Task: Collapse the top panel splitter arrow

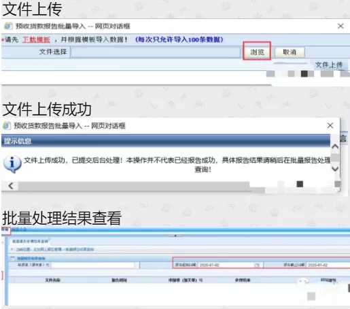Action: point(175,235)
